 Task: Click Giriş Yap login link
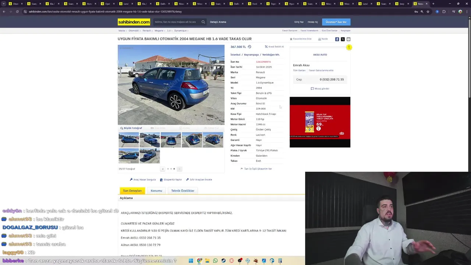tap(299, 22)
